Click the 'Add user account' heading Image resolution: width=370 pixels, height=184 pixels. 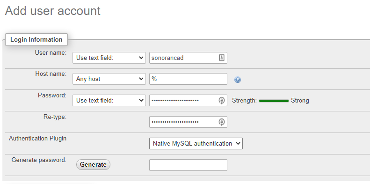52,11
